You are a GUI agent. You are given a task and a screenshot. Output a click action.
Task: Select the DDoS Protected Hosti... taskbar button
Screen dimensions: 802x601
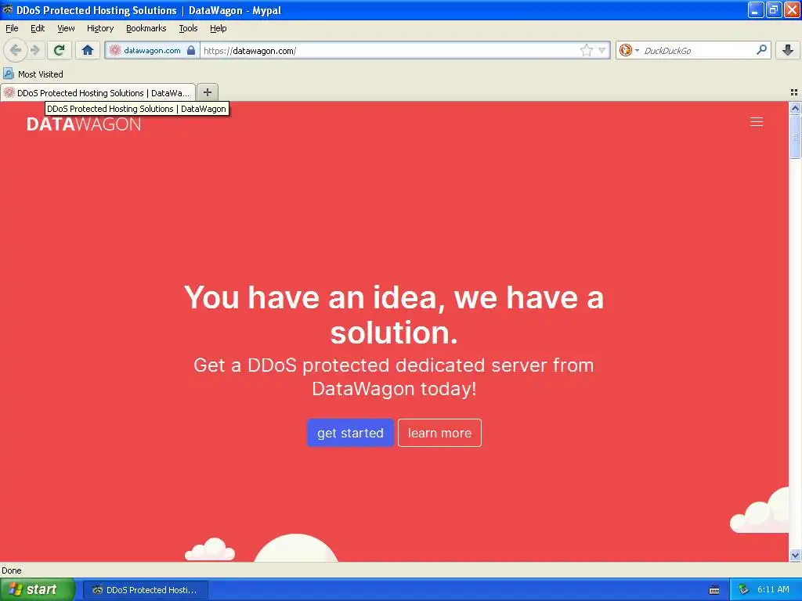tap(146, 590)
